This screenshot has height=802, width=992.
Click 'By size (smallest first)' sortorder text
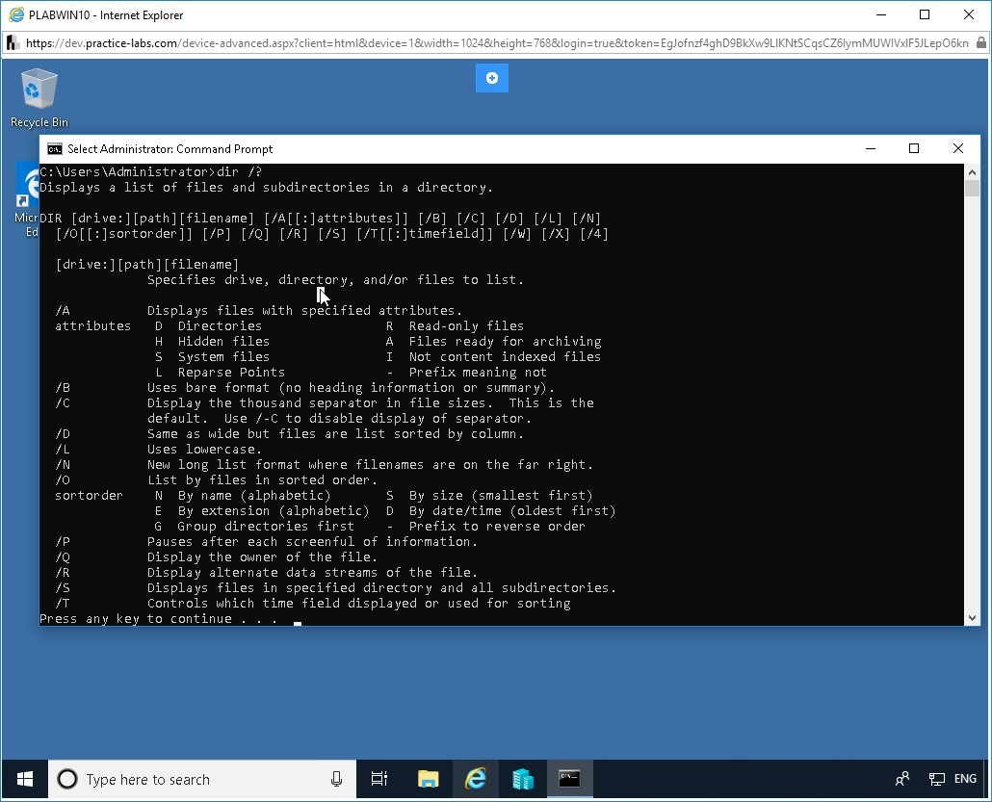coord(501,495)
